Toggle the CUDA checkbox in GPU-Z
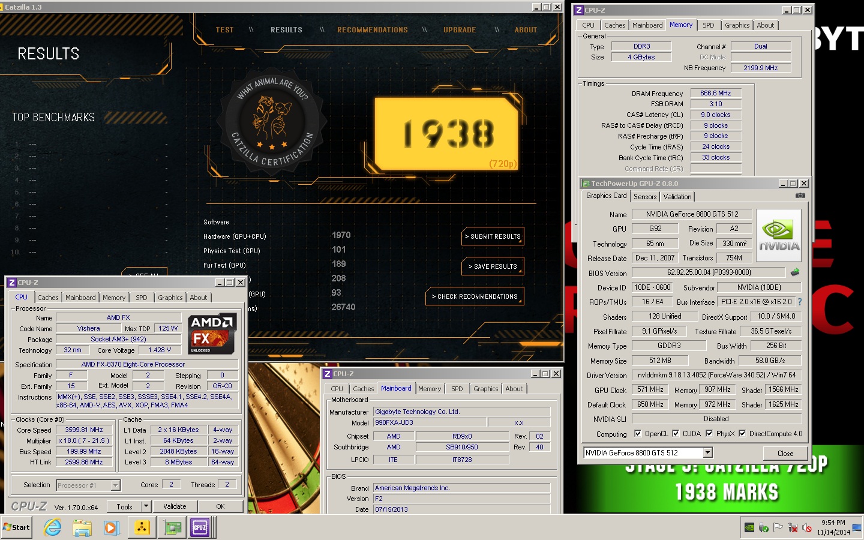864x540 pixels. [x=676, y=434]
